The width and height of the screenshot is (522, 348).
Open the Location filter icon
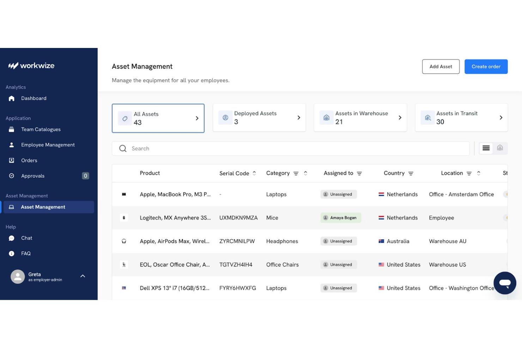[469, 173]
